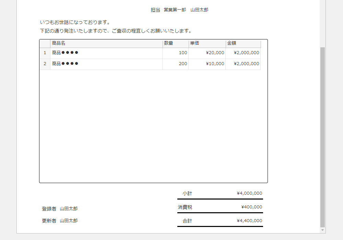343x240 pixels.
Task: Click the 合計 value ¥4,400,000
Action: click(249, 221)
